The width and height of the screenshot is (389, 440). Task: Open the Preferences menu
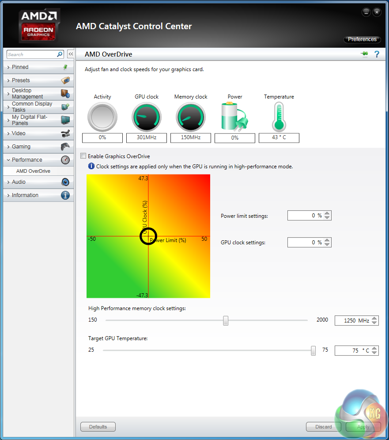click(x=362, y=39)
